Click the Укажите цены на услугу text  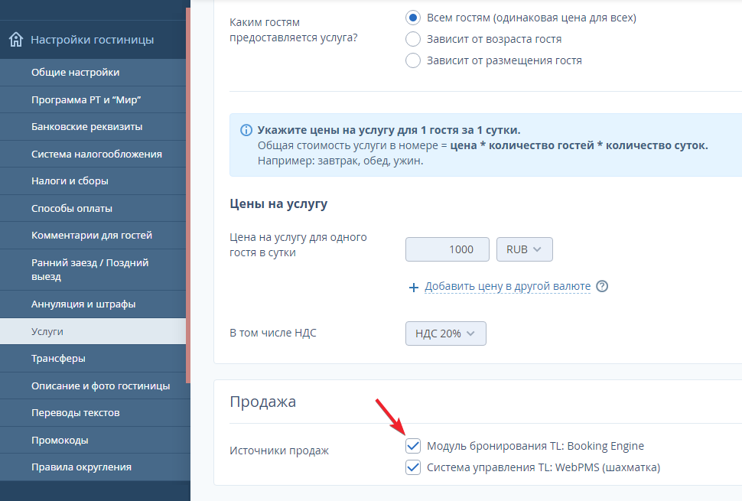pos(389,130)
